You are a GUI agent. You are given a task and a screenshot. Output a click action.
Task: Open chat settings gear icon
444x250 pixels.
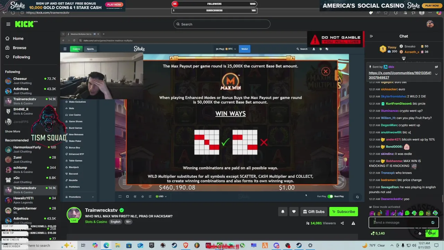click(x=420, y=233)
